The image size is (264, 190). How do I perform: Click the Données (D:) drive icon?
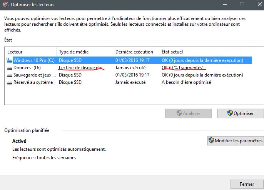coord(10,68)
